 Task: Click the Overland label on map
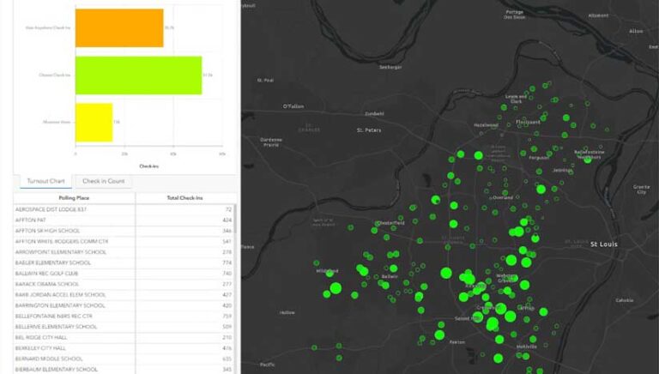point(503,197)
